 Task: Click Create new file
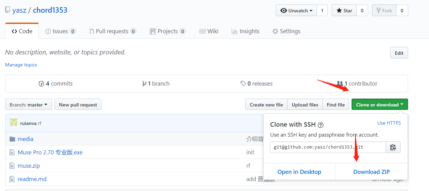pos(266,105)
